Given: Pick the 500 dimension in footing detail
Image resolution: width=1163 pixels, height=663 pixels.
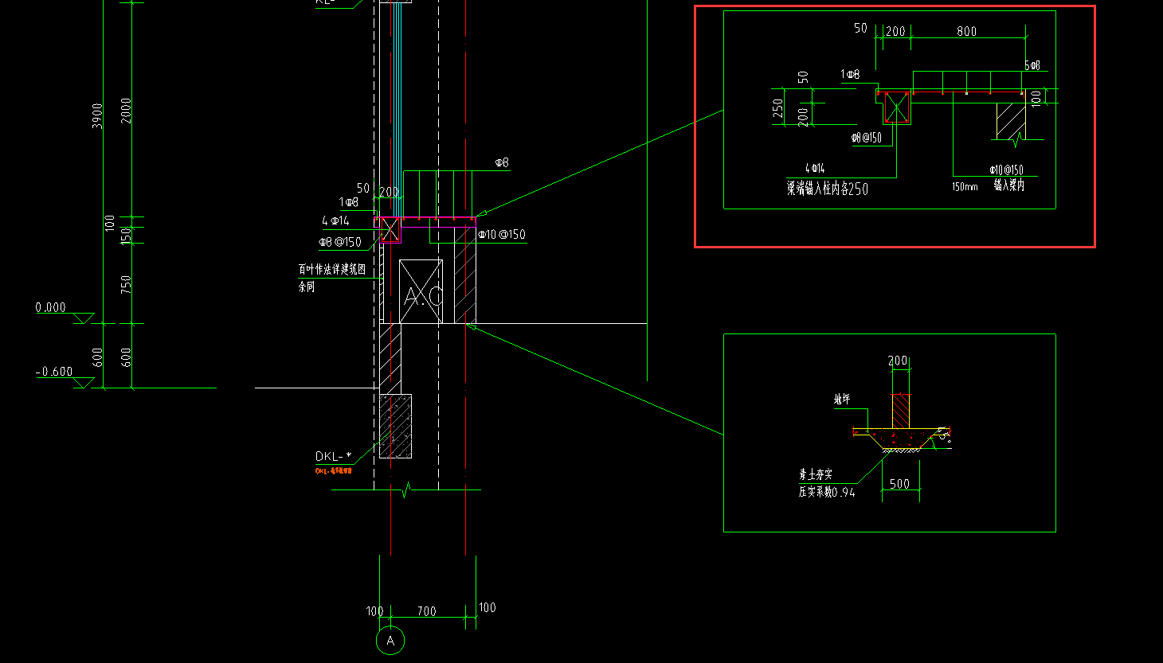Looking at the screenshot, I should [x=899, y=483].
